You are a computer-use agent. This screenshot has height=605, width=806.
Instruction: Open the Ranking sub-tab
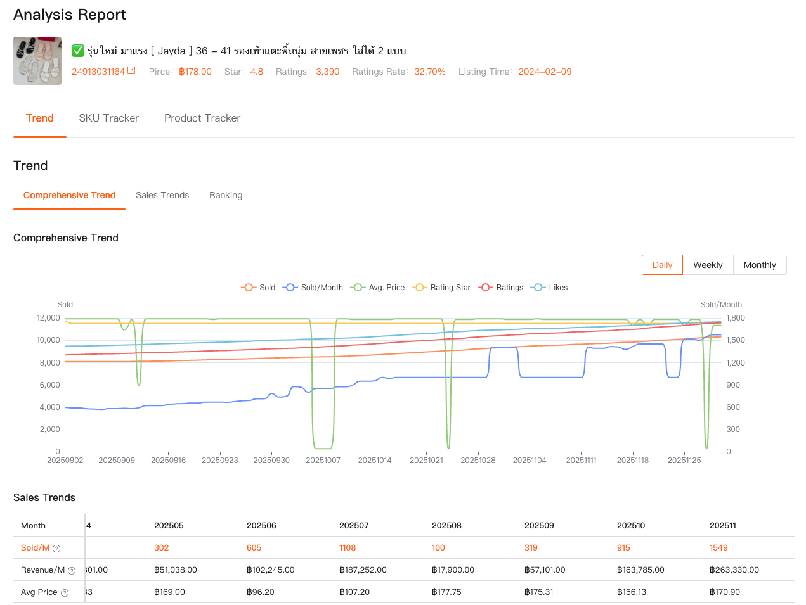pyautogui.click(x=226, y=196)
